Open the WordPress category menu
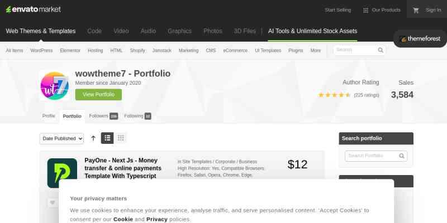The width and height of the screenshot is (447, 223). point(41,50)
